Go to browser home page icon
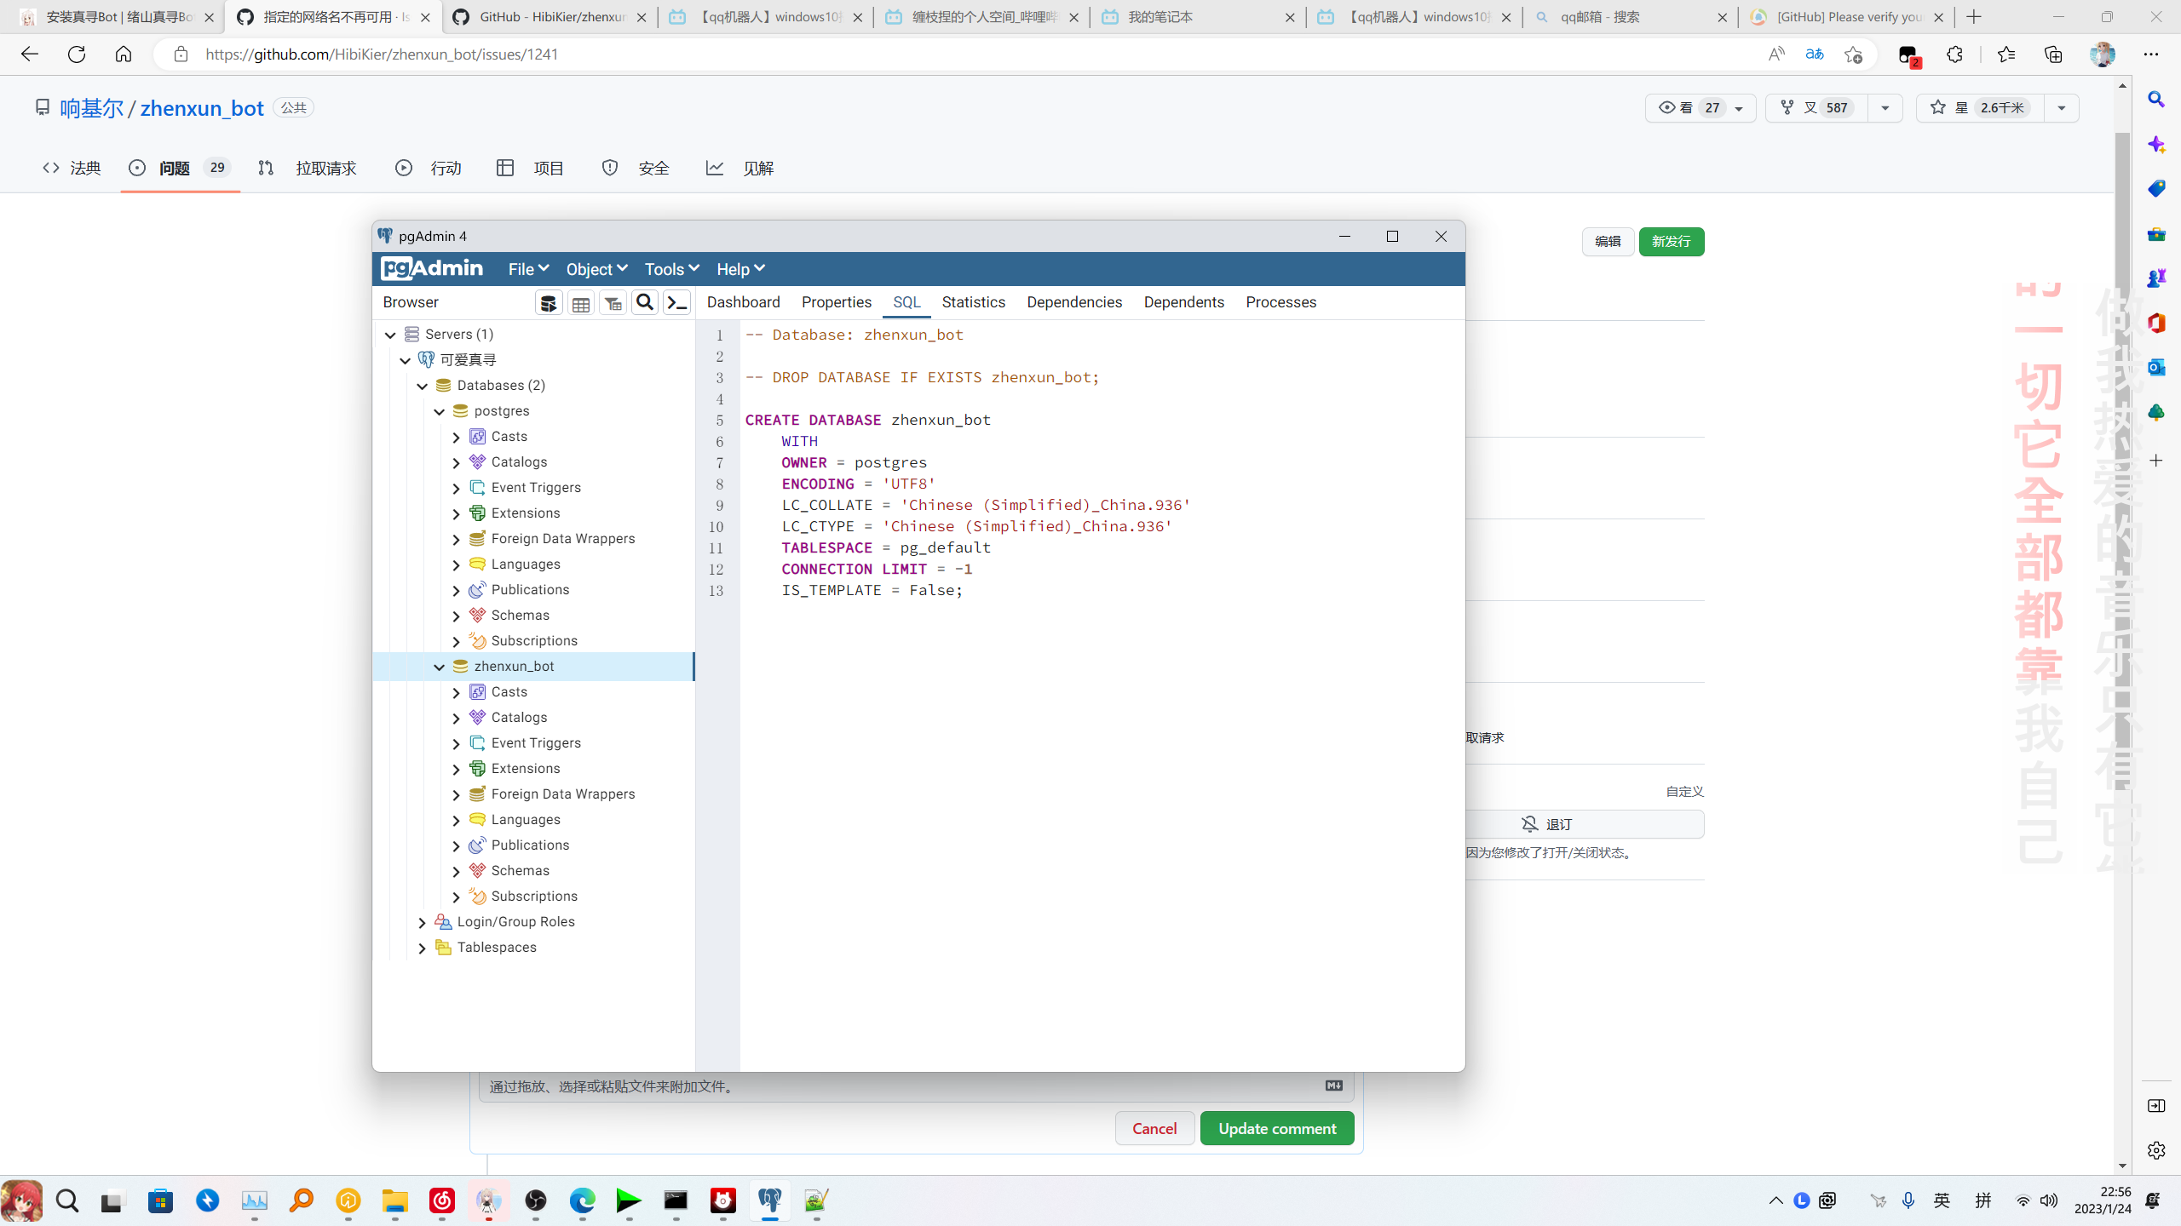 (124, 54)
